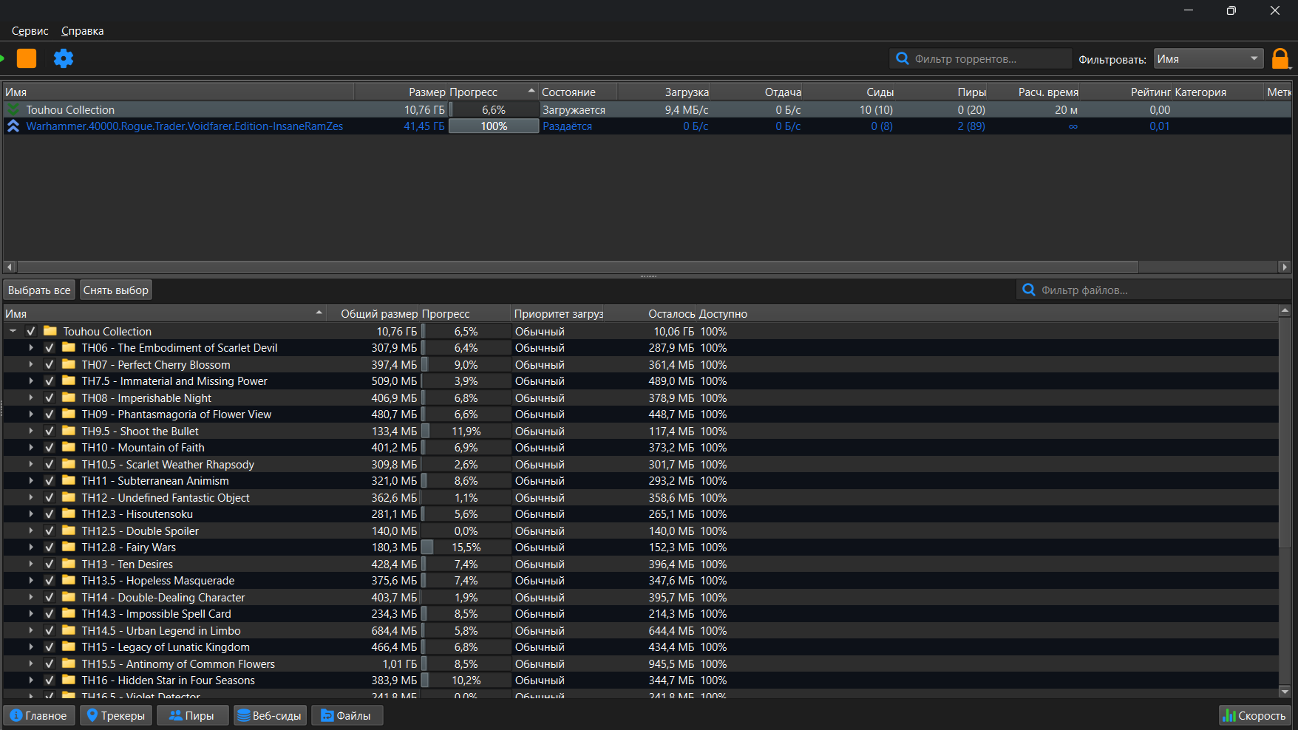This screenshot has width=1298, height=730.
Task: Click the Снять выбор button
Action: click(x=115, y=290)
